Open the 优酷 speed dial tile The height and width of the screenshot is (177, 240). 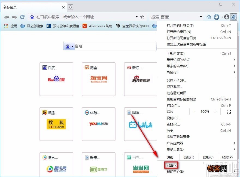point(99,124)
